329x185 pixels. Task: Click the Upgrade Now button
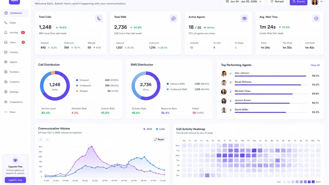pos(15,180)
